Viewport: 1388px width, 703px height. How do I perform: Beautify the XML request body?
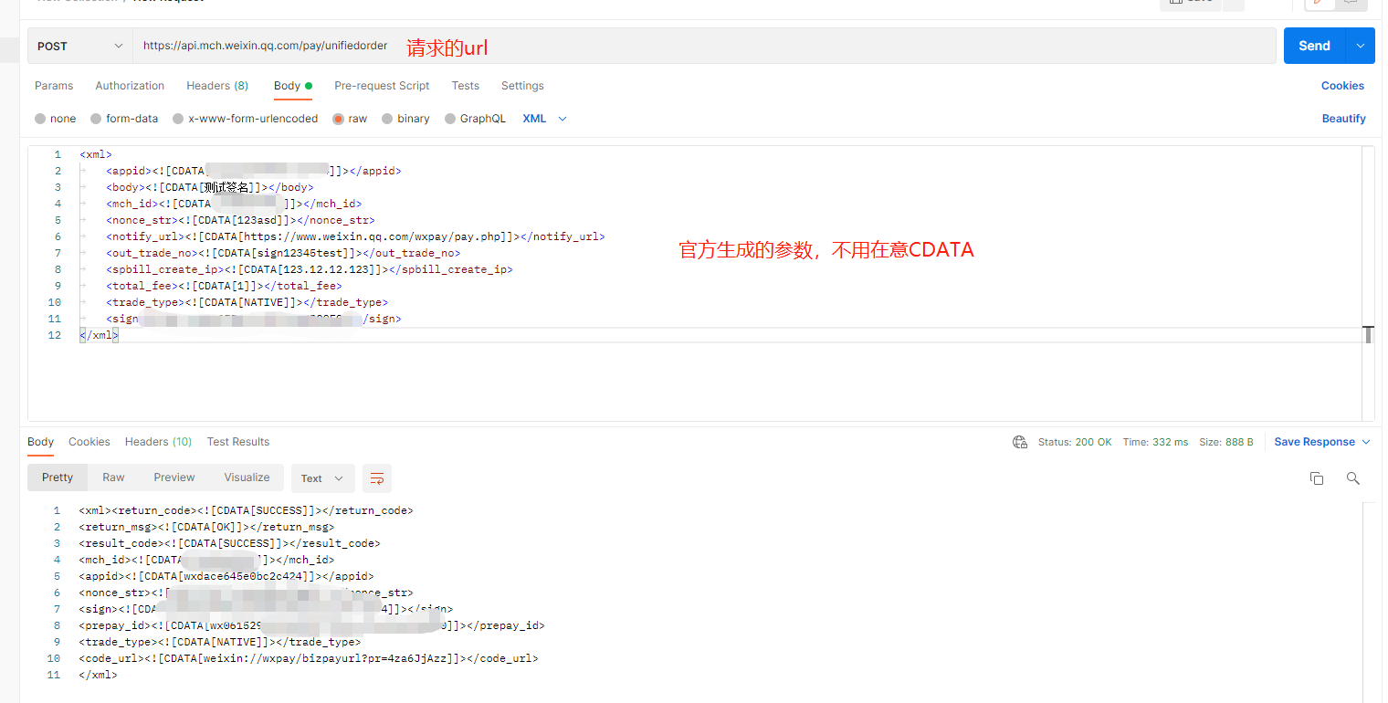1344,119
